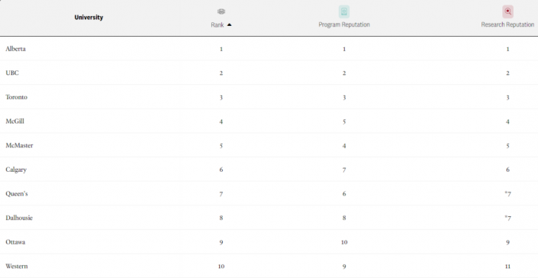This screenshot has width=538, height=278.
Task: Click the Rank column icon
Action: pyautogui.click(x=221, y=11)
